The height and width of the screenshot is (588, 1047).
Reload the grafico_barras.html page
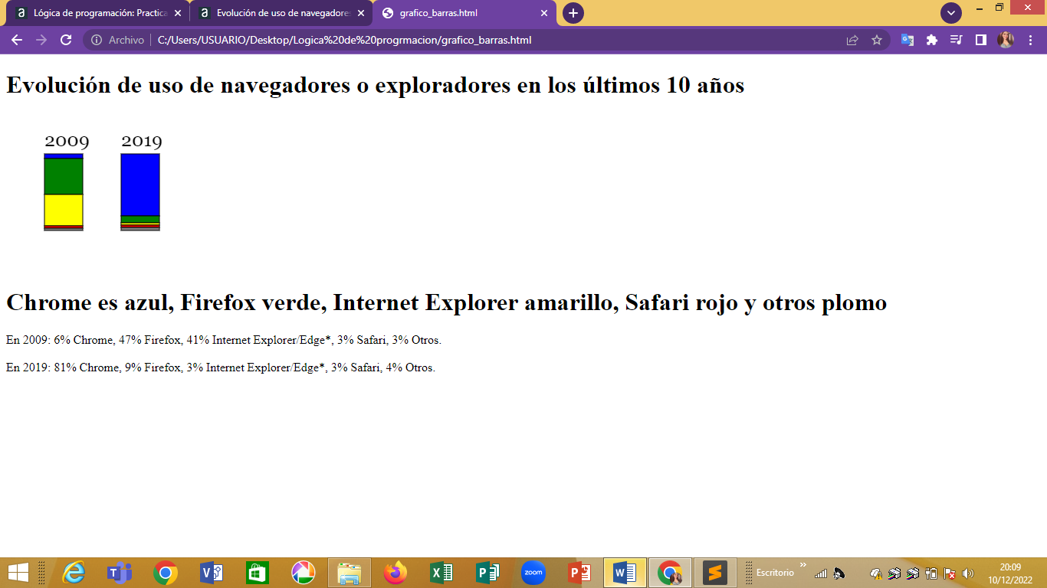[x=66, y=40]
